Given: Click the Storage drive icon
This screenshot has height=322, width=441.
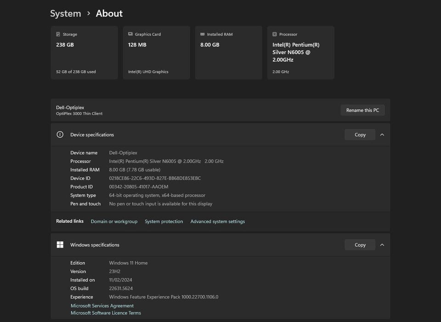Looking at the screenshot, I should tap(58, 34).
